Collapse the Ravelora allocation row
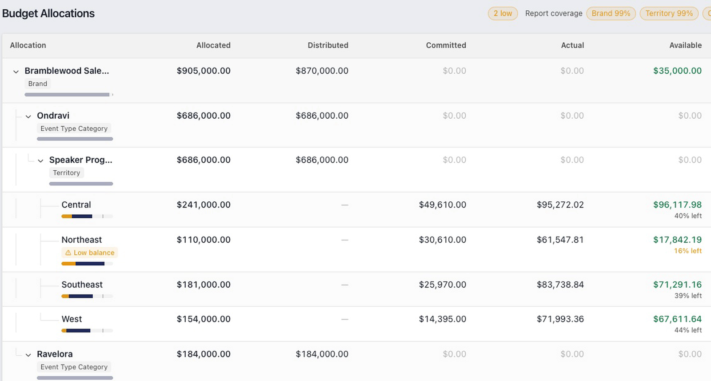 [x=28, y=355]
